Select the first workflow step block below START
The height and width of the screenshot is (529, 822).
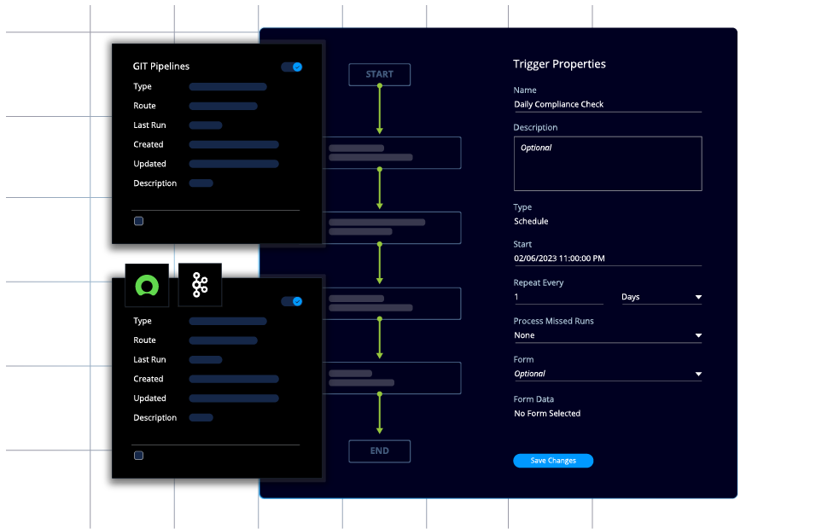click(x=394, y=152)
